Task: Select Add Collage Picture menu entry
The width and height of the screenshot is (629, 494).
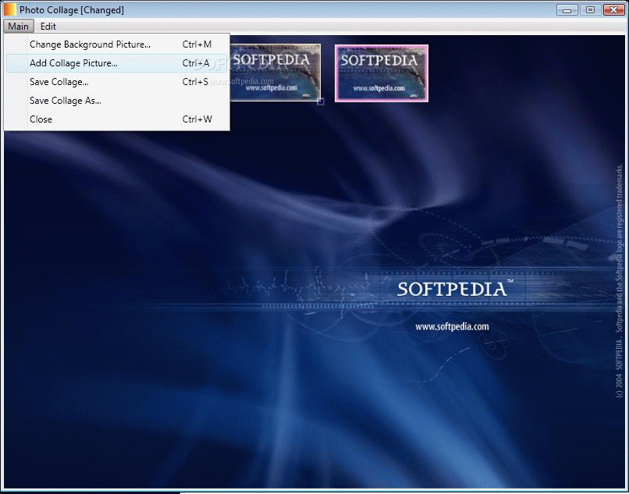Action: [117, 63]
